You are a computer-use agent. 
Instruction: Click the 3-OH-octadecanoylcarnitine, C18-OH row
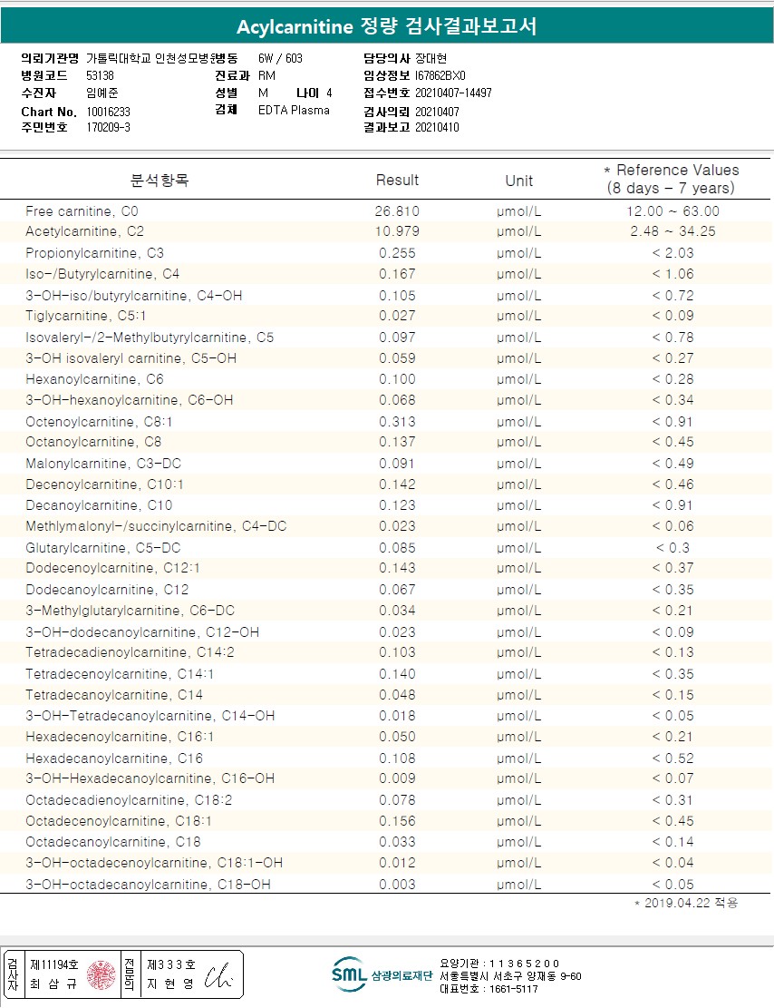point(385,884)
